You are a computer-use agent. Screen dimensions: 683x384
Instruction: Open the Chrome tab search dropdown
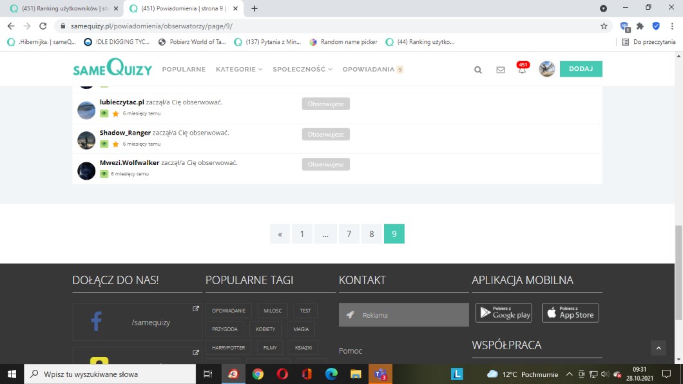click(x=603, y=8)
